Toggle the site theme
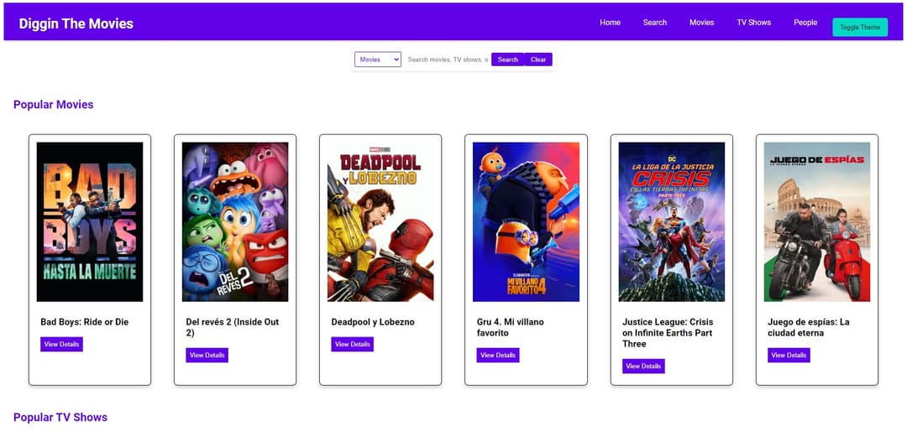Screen dimensions: 907x432 [860, 27]
